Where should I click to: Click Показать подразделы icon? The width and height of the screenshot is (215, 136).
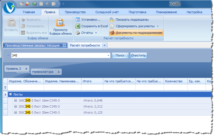click(112, 20)
